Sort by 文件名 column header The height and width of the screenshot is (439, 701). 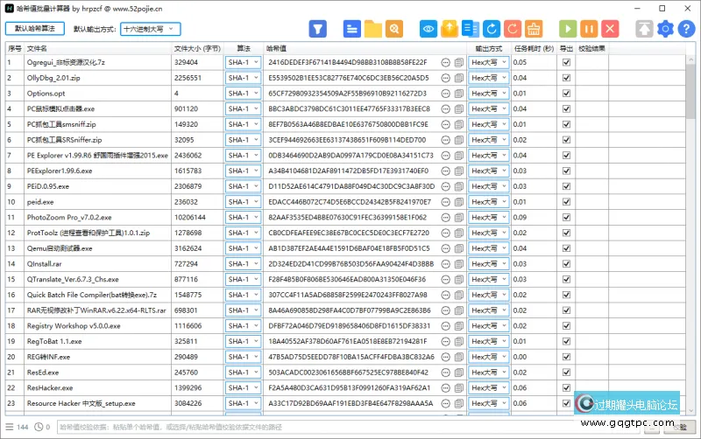[97, 48]
